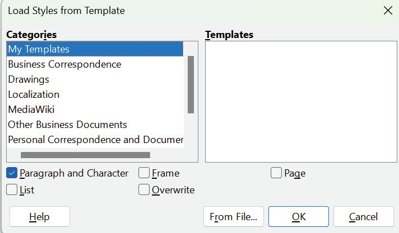This screenshot has height=233, width=399.
Task: Open the From File browser
Action: tap(233, 217)
